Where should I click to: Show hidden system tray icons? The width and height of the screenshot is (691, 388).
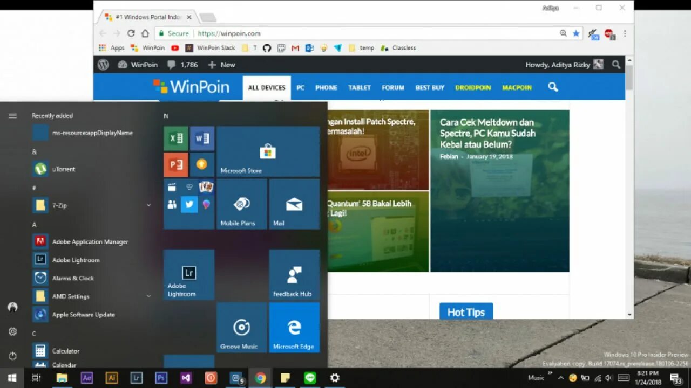tap(560, 378)
